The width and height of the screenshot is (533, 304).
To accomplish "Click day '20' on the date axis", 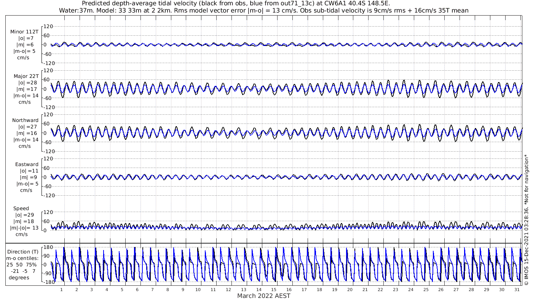I will click(x=350, y=290).
